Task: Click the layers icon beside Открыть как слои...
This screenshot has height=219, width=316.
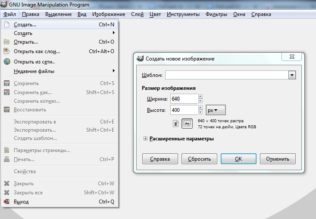Action: tap(6, 51)
